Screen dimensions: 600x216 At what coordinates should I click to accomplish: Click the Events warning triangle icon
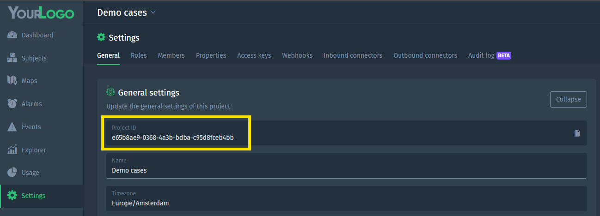tap(12, 127)
